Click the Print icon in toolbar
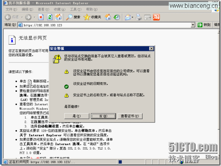This screenshot has height=166, width=221. coord(139,17)
